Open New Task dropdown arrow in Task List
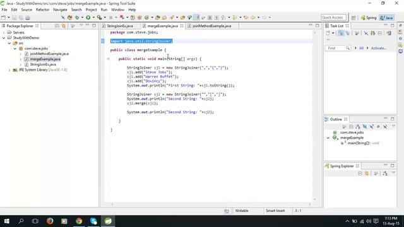 point(333,33)
